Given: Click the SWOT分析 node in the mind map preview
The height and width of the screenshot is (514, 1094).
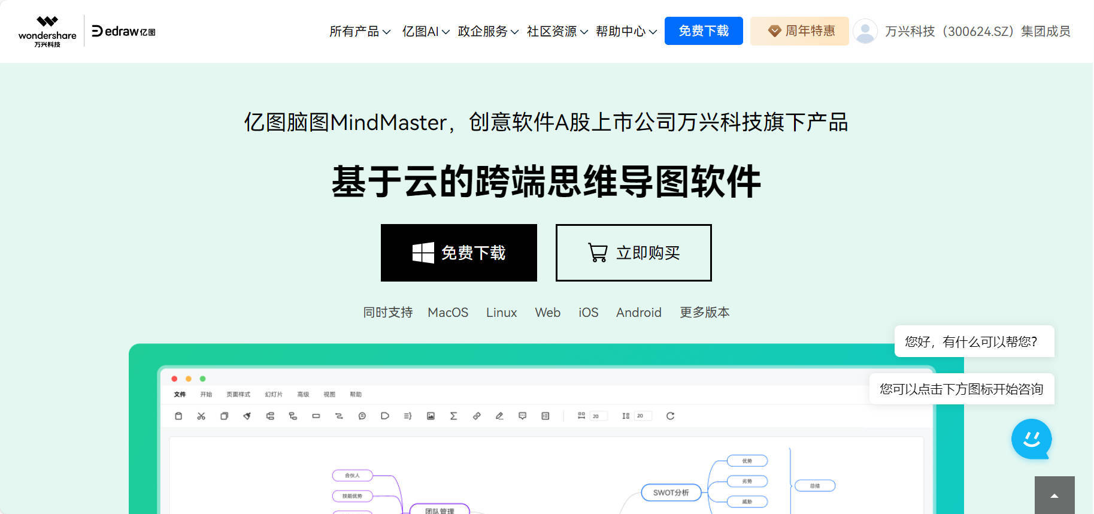Looking at the screenshot, I should [x=671, y=492].
